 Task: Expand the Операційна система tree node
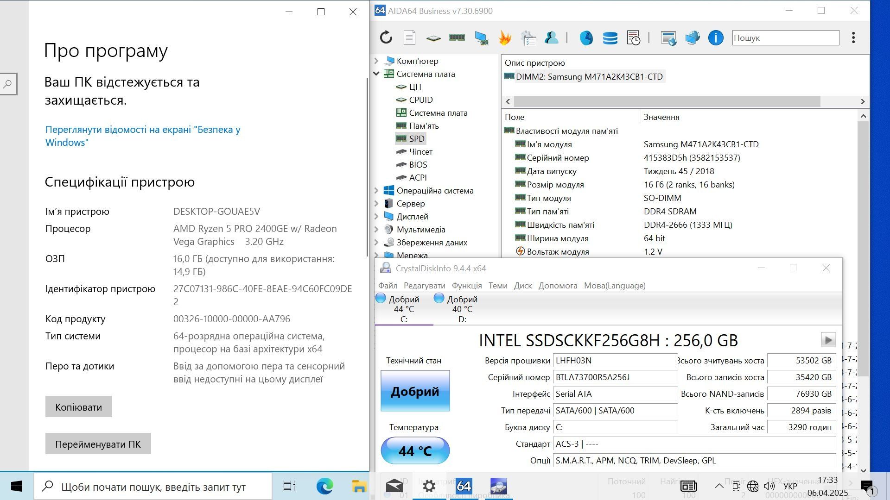[376, 190]
